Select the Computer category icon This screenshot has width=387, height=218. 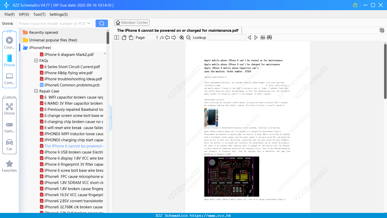pos(9,76)
